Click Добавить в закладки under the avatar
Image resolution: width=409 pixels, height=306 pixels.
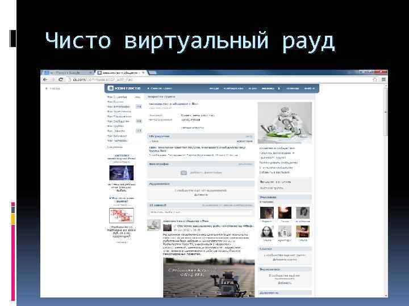coord(274,172)
